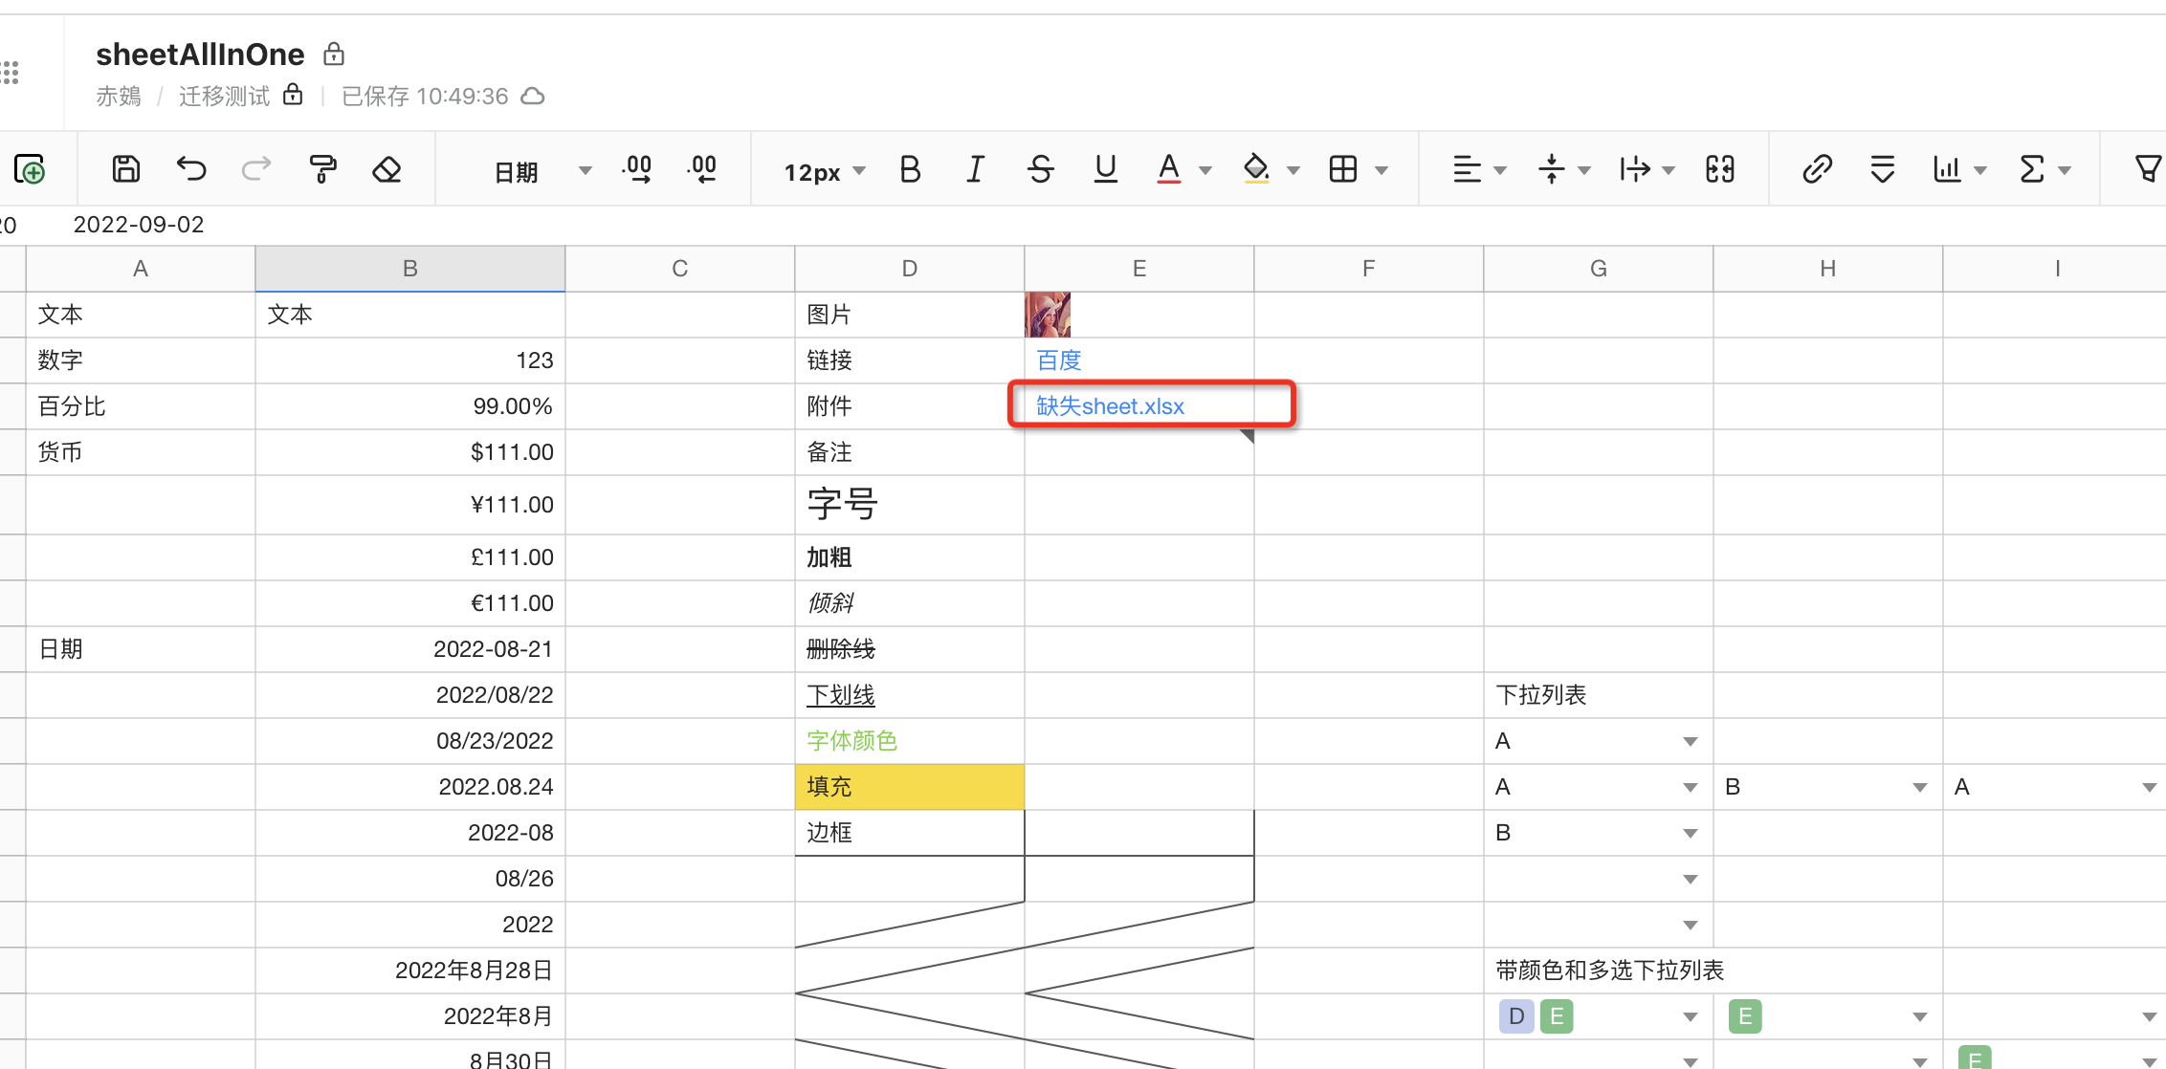Expand the dropdown in cell with D E tags

click(1691, 1016)
